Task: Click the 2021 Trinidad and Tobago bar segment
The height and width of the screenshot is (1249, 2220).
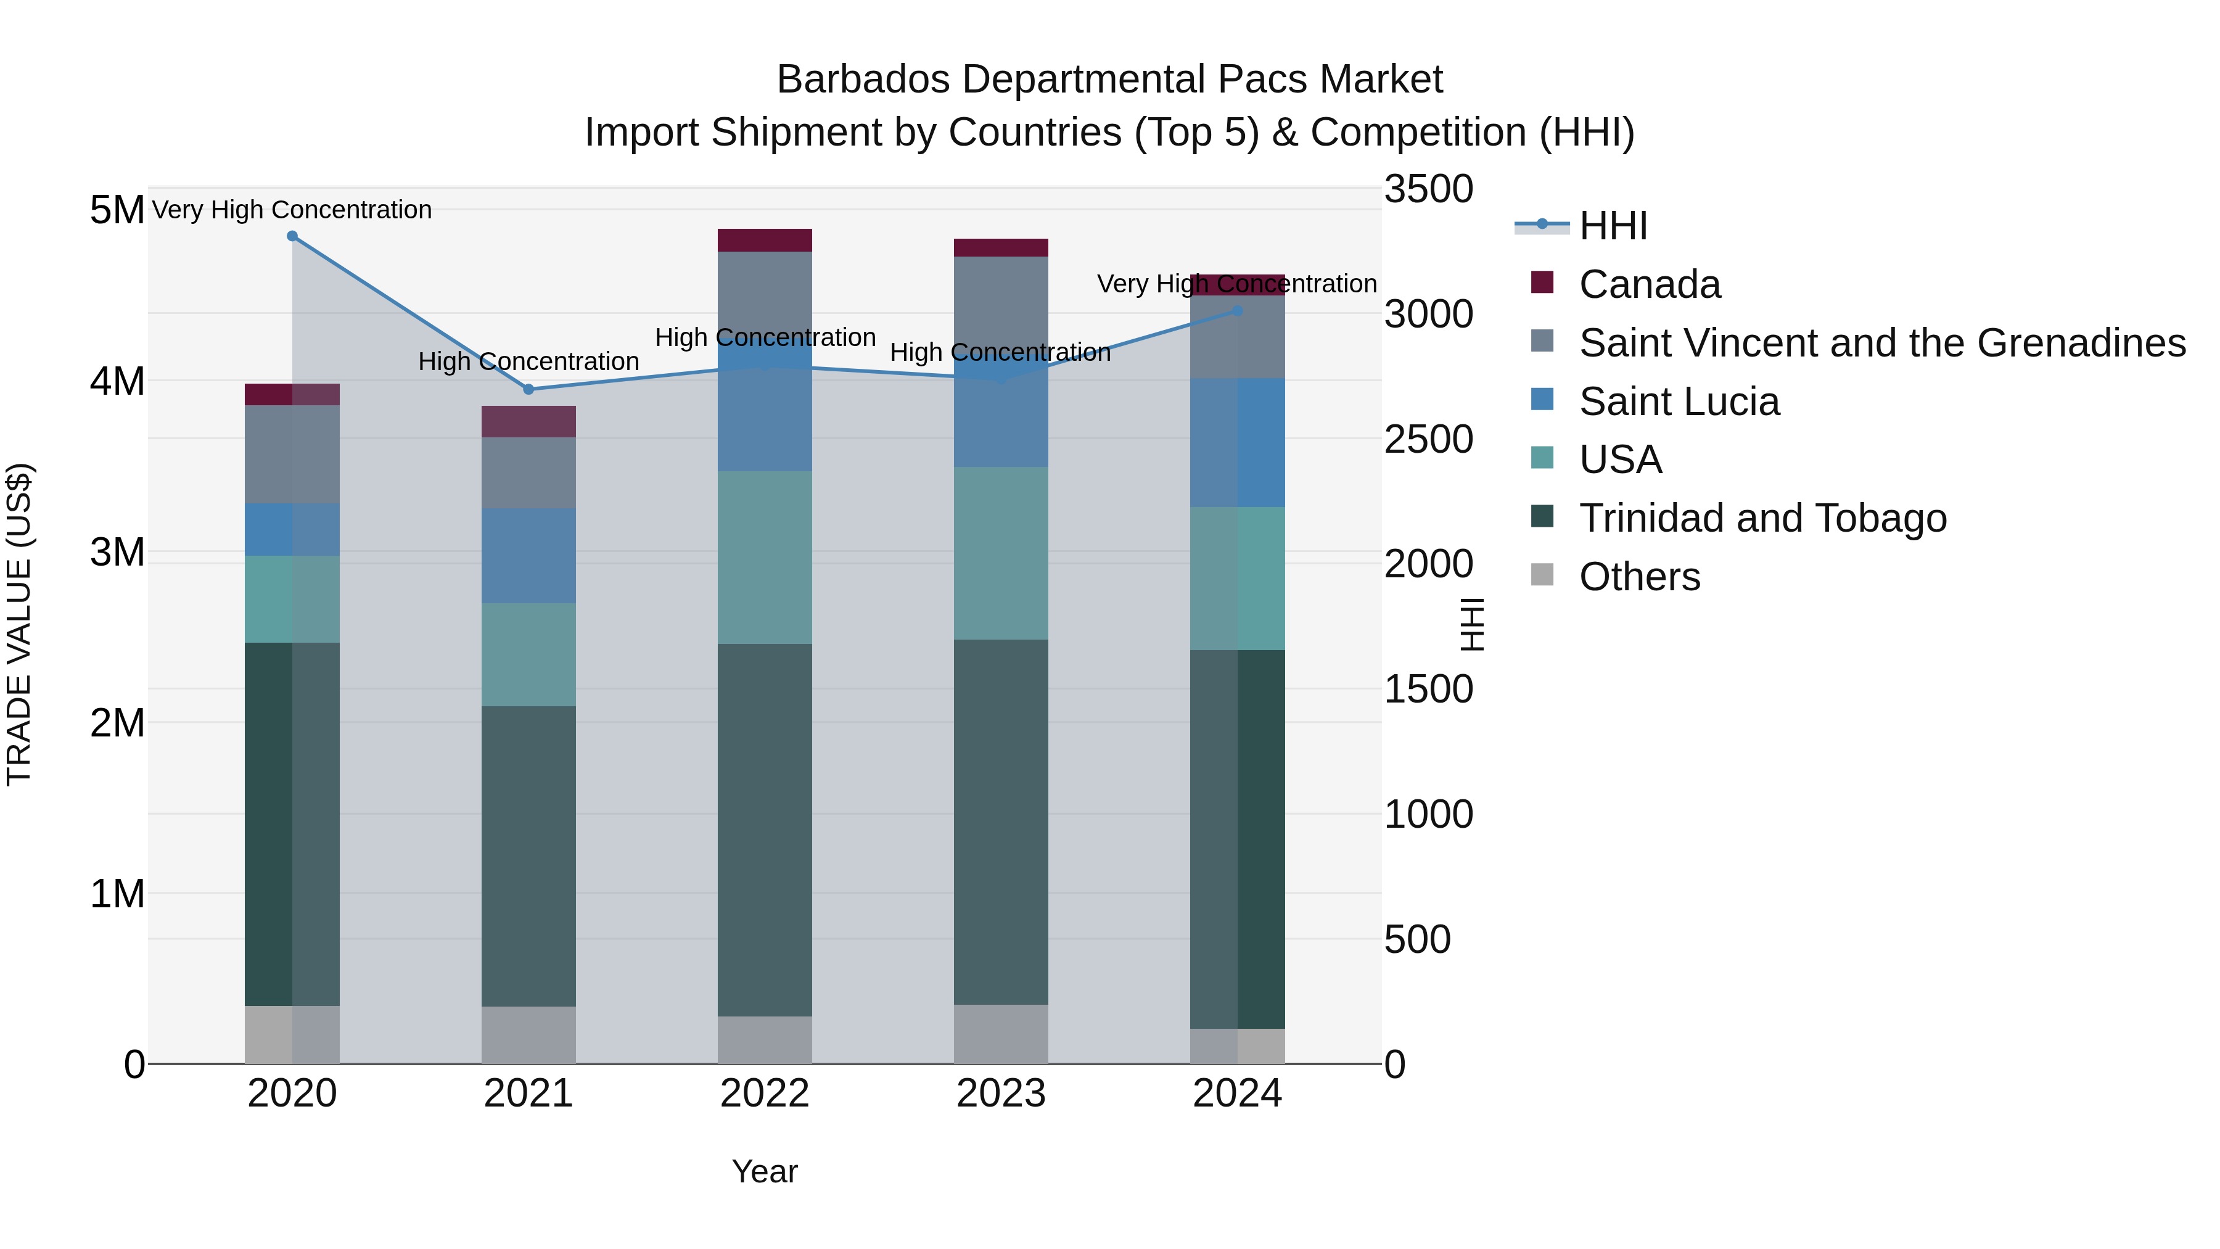Action: tap(528, 857)
